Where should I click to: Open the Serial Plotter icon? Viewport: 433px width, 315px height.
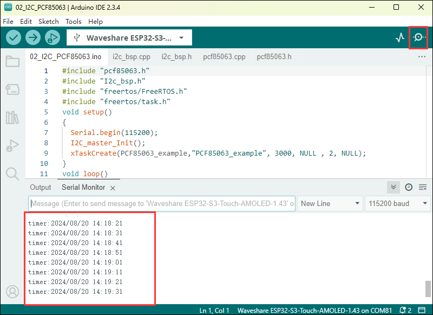coord(400,37)
